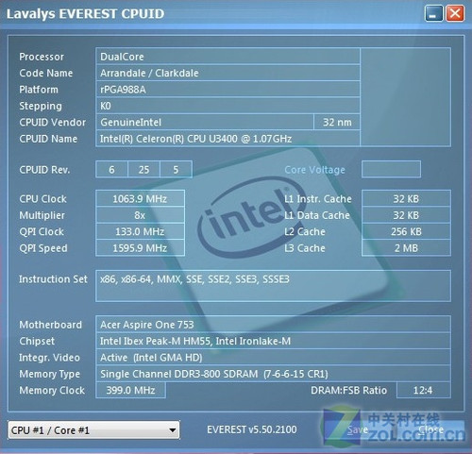Select the 1063.9 MHz CPU clock value
Image resolution: width=472 pixels, height=454 pixels.
pos(140,198)
